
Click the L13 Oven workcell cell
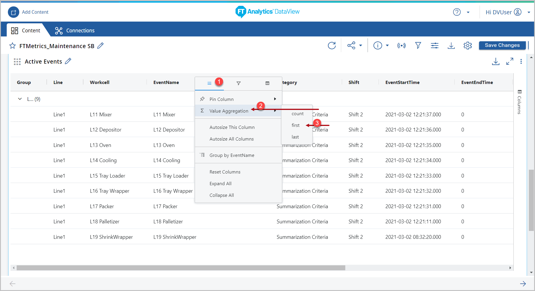coord(100,145)
